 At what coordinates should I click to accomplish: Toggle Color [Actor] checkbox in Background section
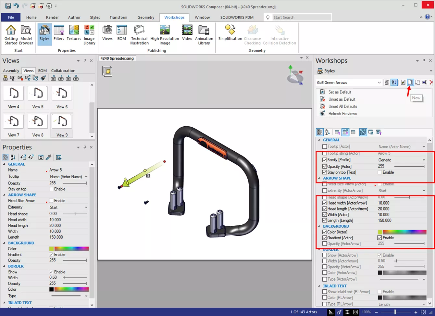325,232
